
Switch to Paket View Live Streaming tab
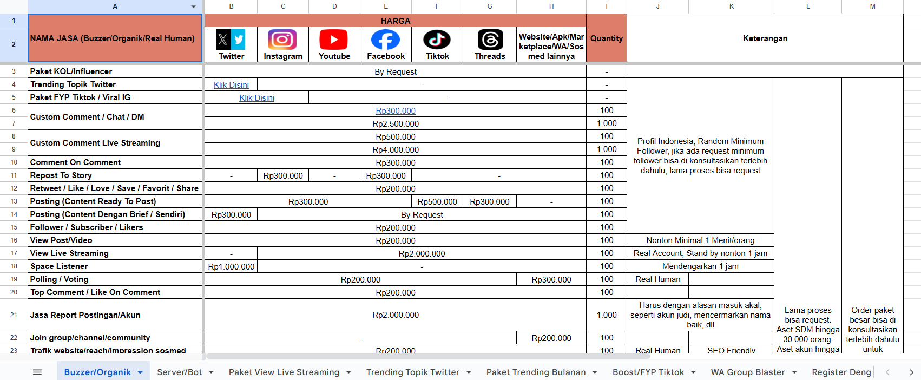tap(284, 372)
